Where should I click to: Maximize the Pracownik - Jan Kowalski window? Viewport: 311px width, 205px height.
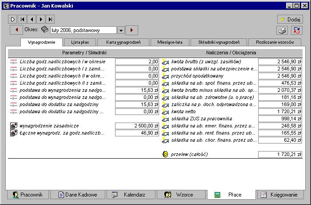click(296, 6)
